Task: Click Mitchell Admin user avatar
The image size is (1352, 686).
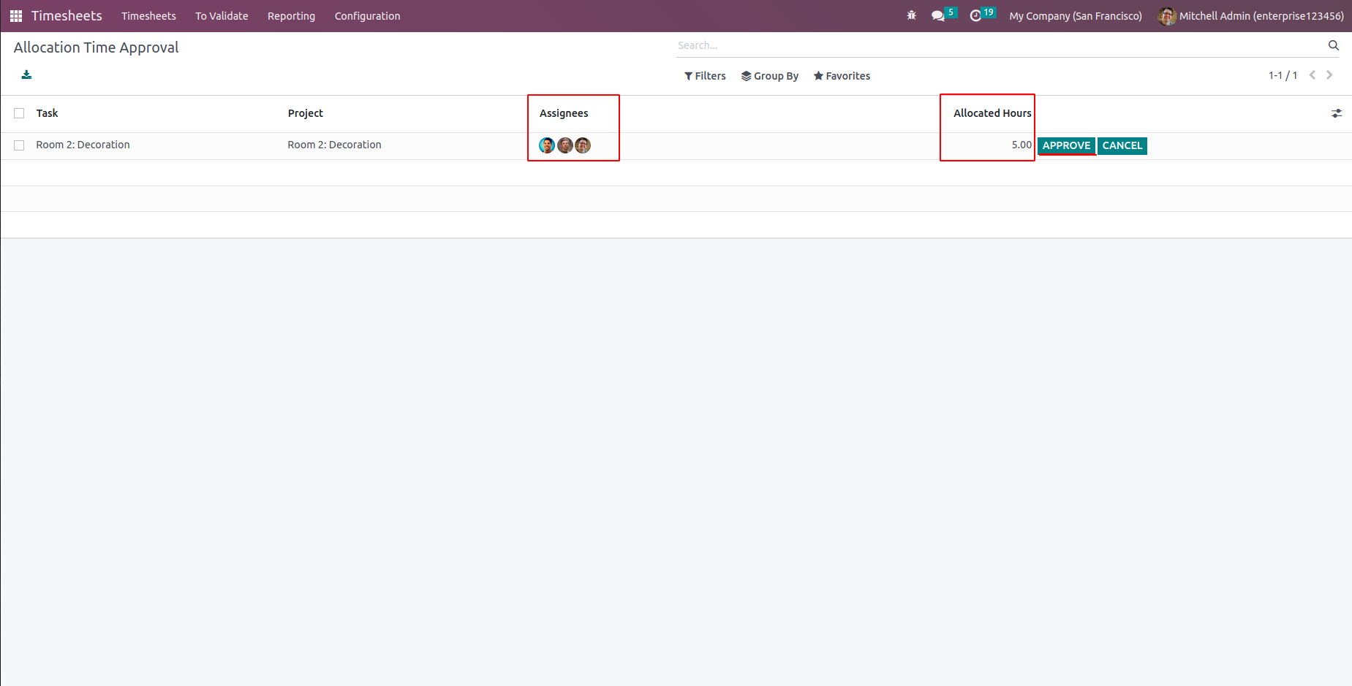Action: tap(1167, 16)
